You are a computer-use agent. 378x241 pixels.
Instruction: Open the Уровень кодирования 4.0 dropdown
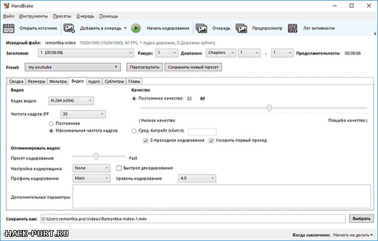coord(197,178)
